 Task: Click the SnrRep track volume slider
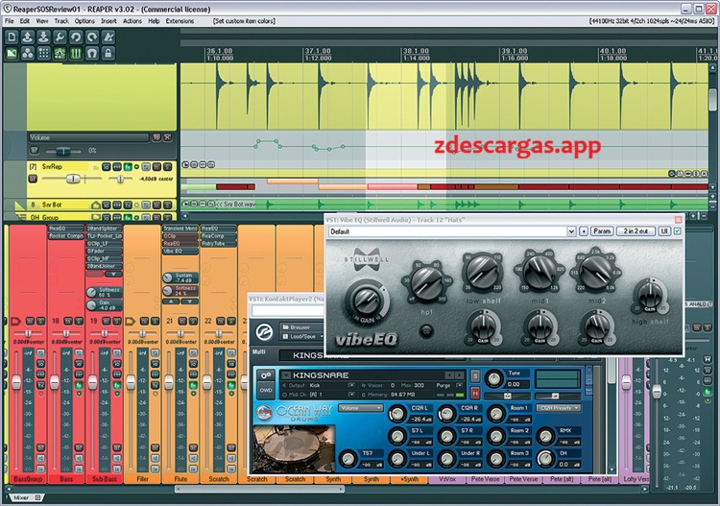(73, 180)
